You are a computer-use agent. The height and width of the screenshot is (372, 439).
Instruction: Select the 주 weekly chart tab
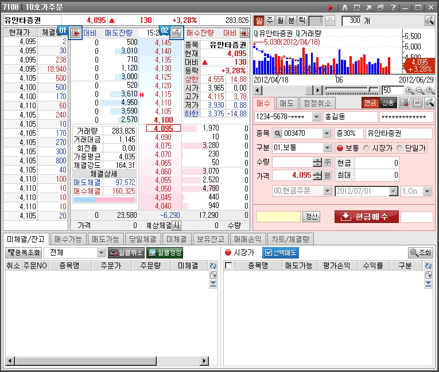270,21
